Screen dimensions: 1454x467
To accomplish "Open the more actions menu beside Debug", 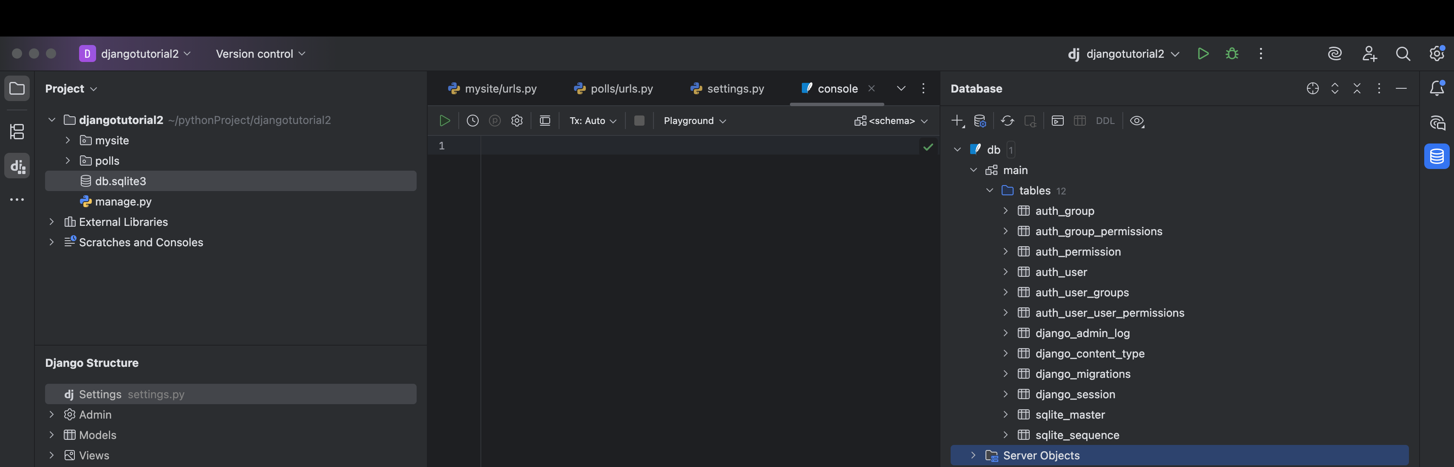I will point(1261,53).
